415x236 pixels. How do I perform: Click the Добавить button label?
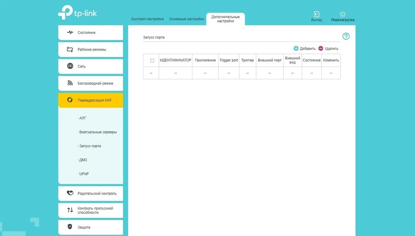tap(308, 49)
